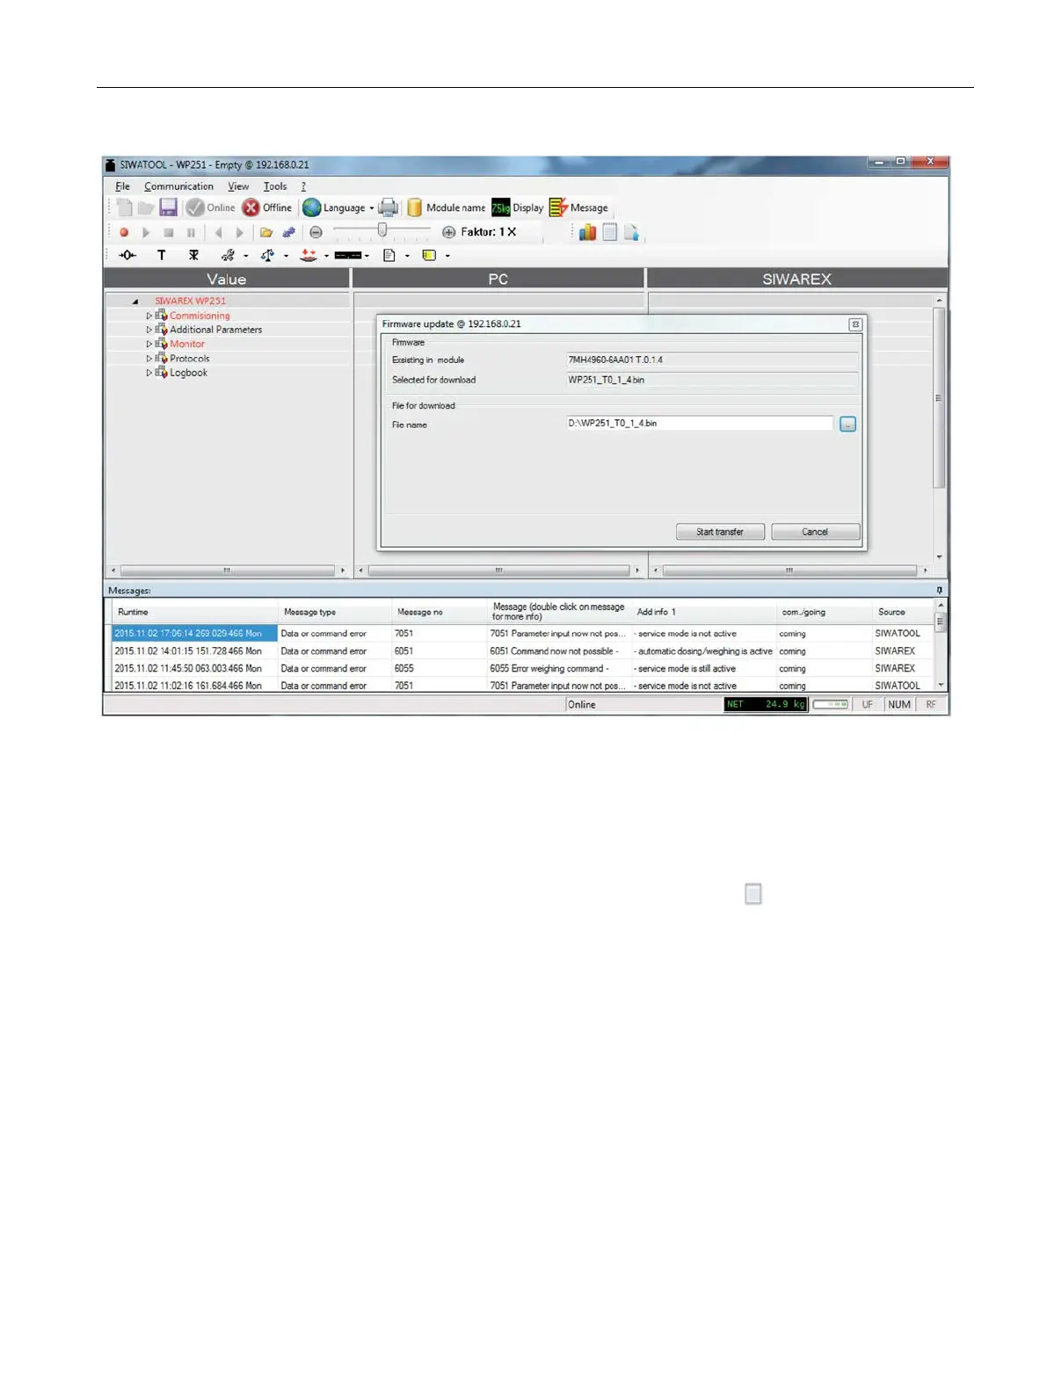Open the scale adjustment dropdown arrow
Viewport: 1047px width, 1395px height.
point(286,256)
